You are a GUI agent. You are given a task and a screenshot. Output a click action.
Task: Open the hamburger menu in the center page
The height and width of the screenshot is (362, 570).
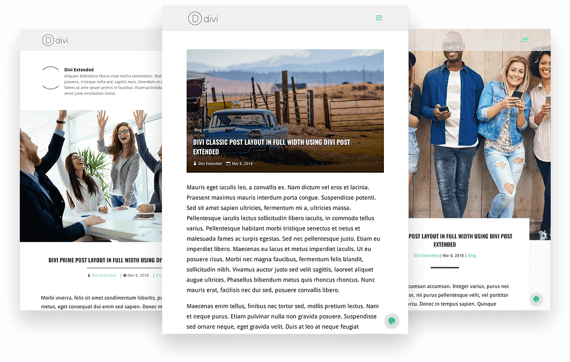coord(379,18)
